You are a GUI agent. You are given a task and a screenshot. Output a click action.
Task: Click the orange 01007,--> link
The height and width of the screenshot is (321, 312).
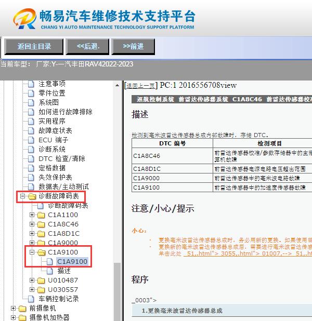(x=277, y=253)
